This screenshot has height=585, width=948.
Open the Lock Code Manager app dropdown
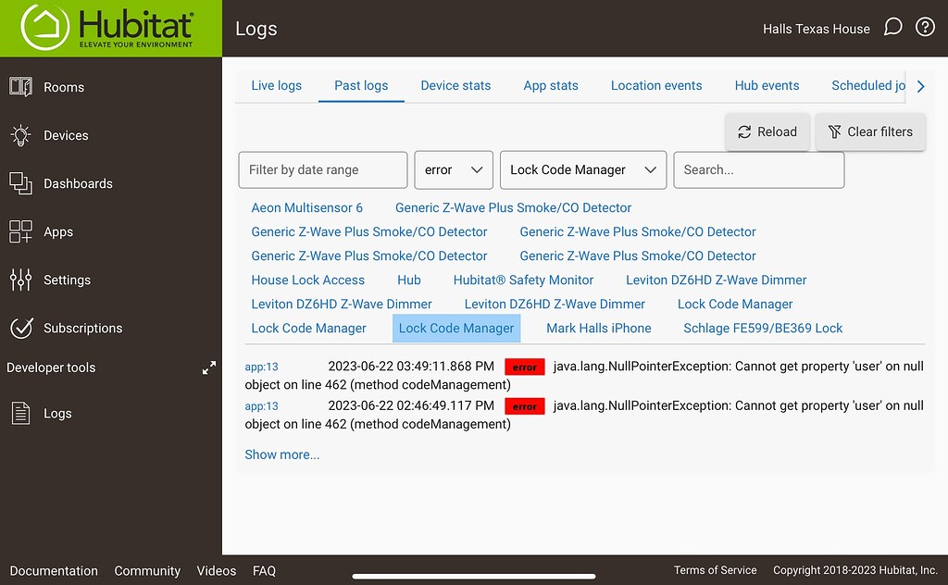[582, 169]
